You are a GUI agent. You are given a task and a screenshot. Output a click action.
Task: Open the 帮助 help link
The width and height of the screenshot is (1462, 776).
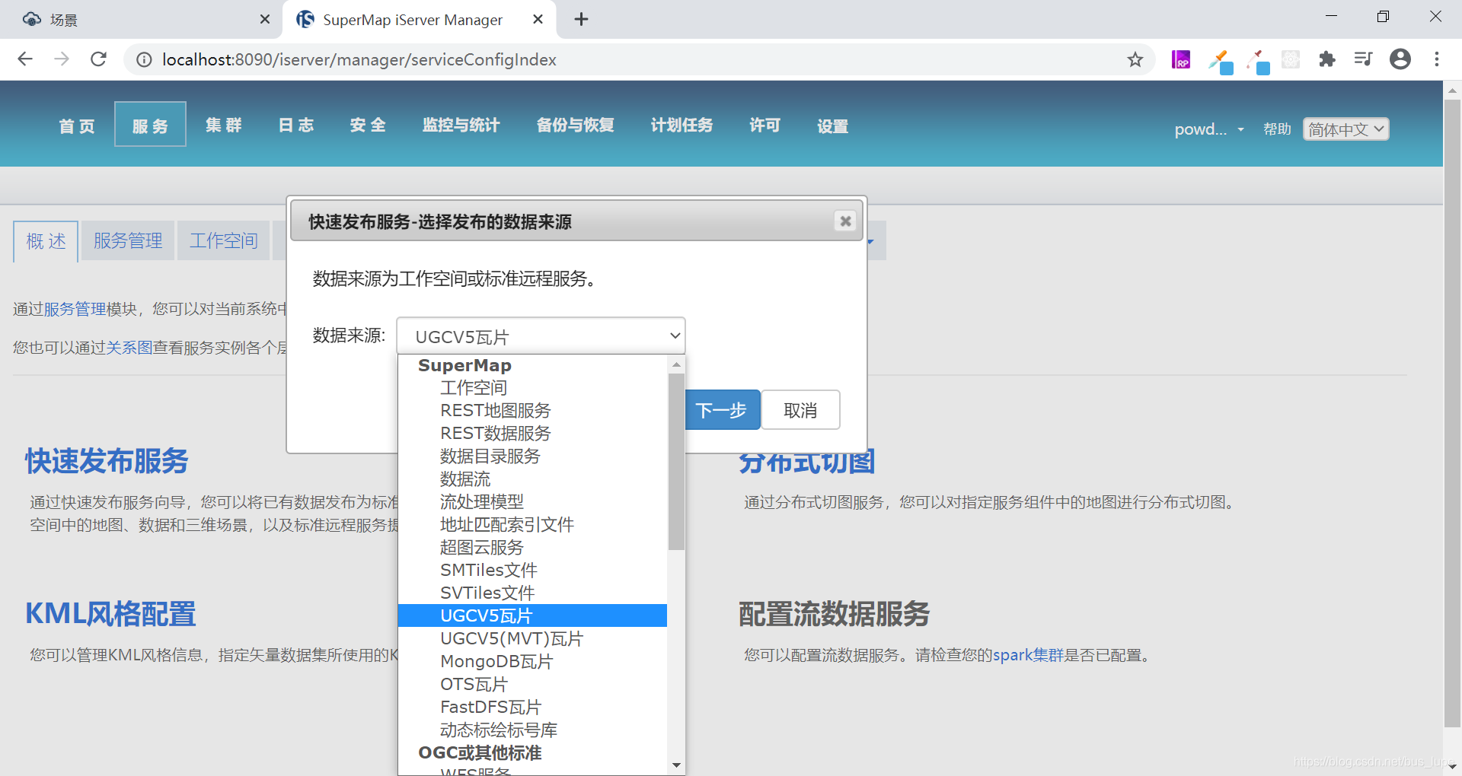1277,129
